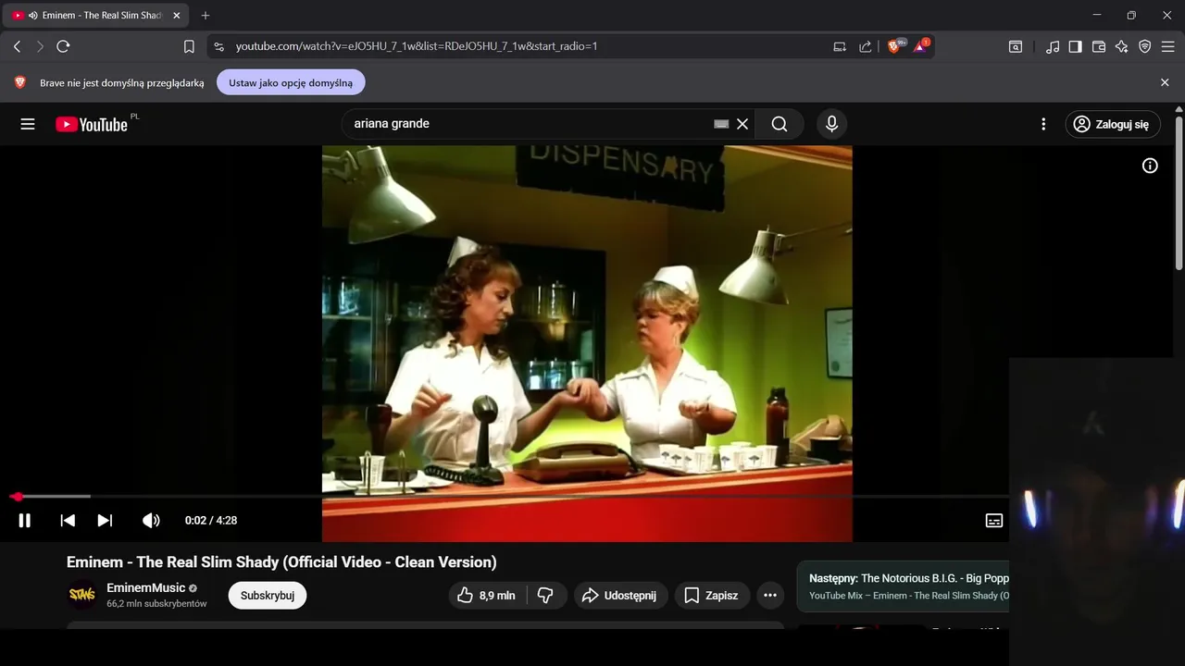The width and height of the screenshot is (1185, 666).
Task: Open Brave Rewards triangle icon
Action: [x=921, y=46]
